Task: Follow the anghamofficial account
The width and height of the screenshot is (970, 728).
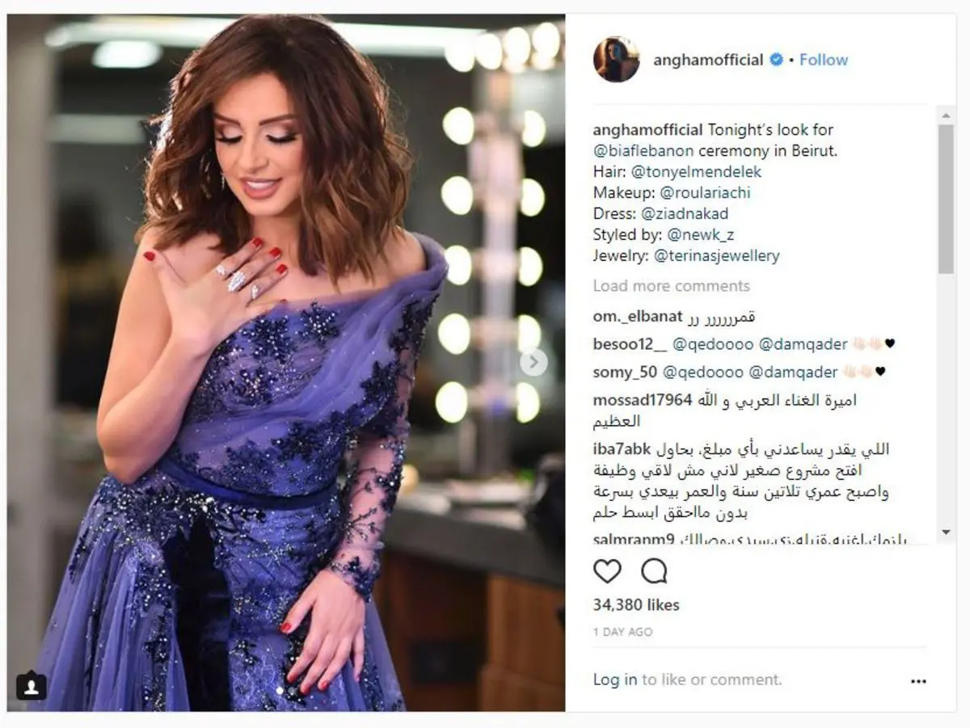Action: 824,60
